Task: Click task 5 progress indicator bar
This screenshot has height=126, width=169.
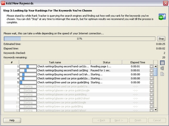Action: coord(28,82)
